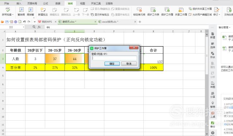Open the 修订 dropdown arrow

point(219,15)
